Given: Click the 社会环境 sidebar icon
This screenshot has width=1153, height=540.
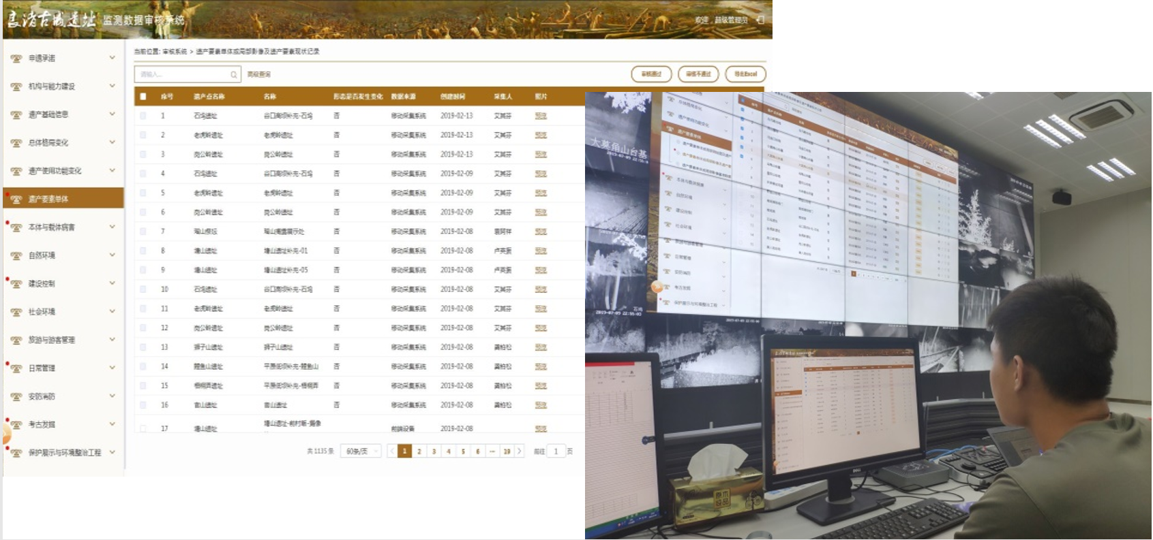Looking at the screenshot, I should (x=16, y=312).
